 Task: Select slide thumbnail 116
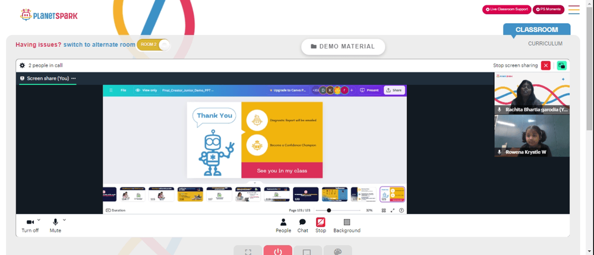coord(190,194)
